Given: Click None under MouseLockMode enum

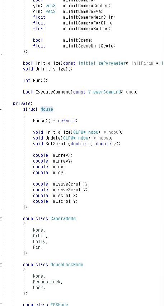Looking at the screenshot, I should click(38, 276).
